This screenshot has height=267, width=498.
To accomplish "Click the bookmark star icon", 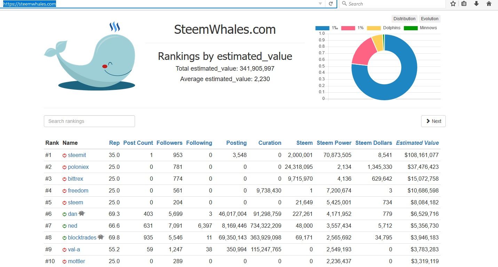I will (x=453, y=4).
